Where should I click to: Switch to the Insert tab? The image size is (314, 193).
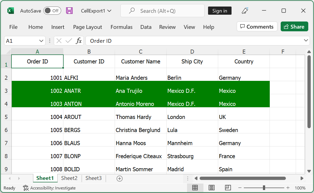pyautogui.click(x=58, y=27)
